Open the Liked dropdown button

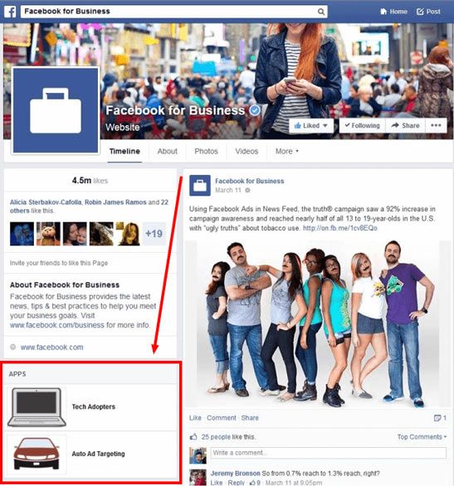pyautogui.click(x=311, y=125)
